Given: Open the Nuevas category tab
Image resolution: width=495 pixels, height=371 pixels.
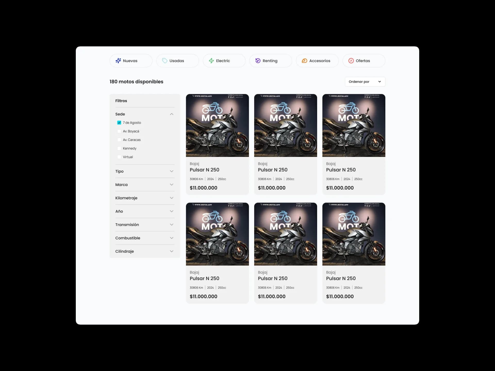Looking at the screenshot, I should (131, 61).
